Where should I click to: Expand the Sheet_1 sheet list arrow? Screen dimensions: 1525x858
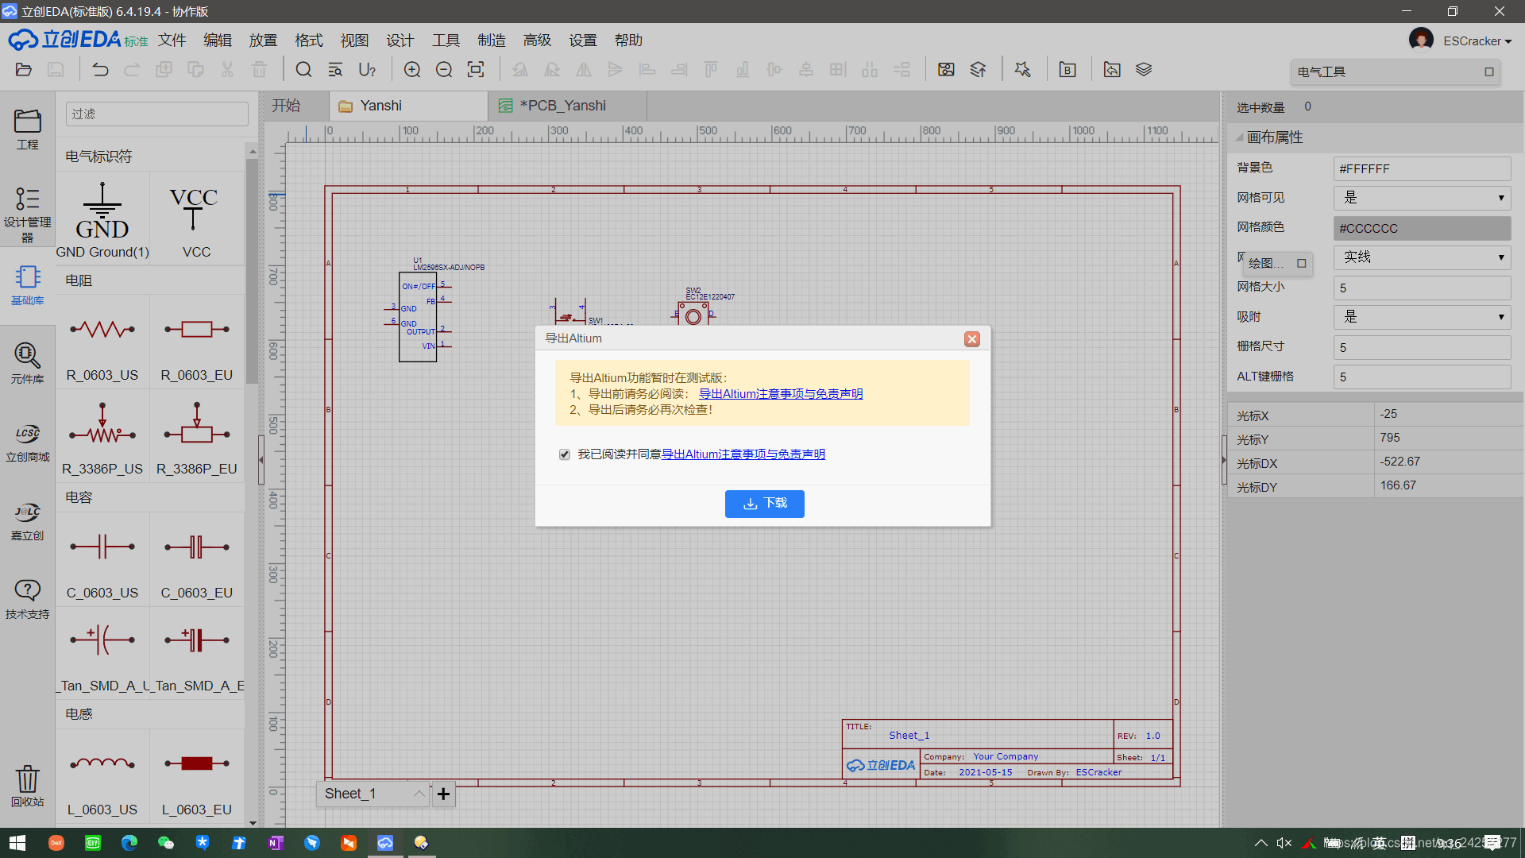(419, 794)
